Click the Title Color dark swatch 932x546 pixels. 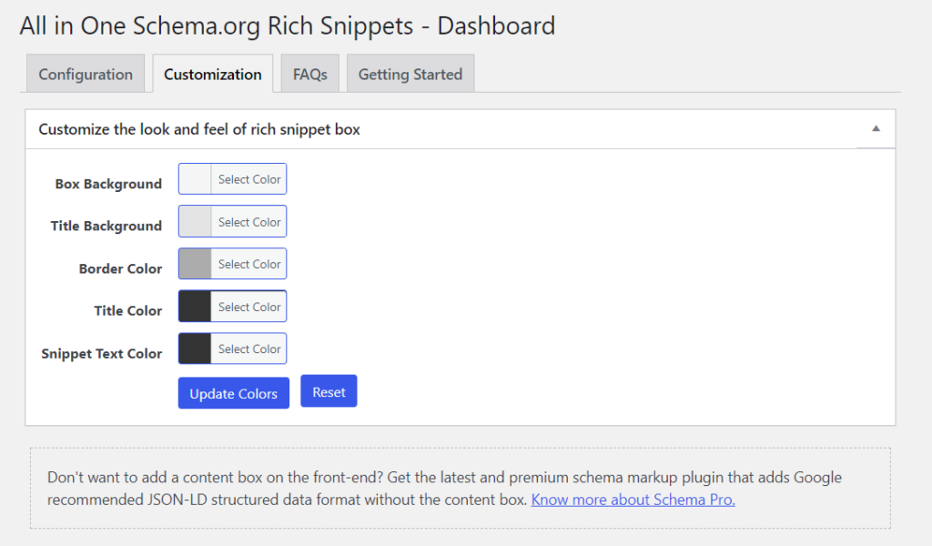[195, 307]
